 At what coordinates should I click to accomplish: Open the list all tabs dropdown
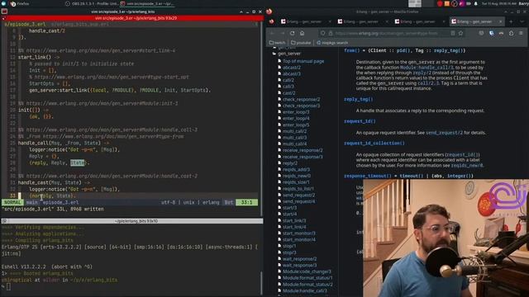pyautogui.click(x=522, y=21)
